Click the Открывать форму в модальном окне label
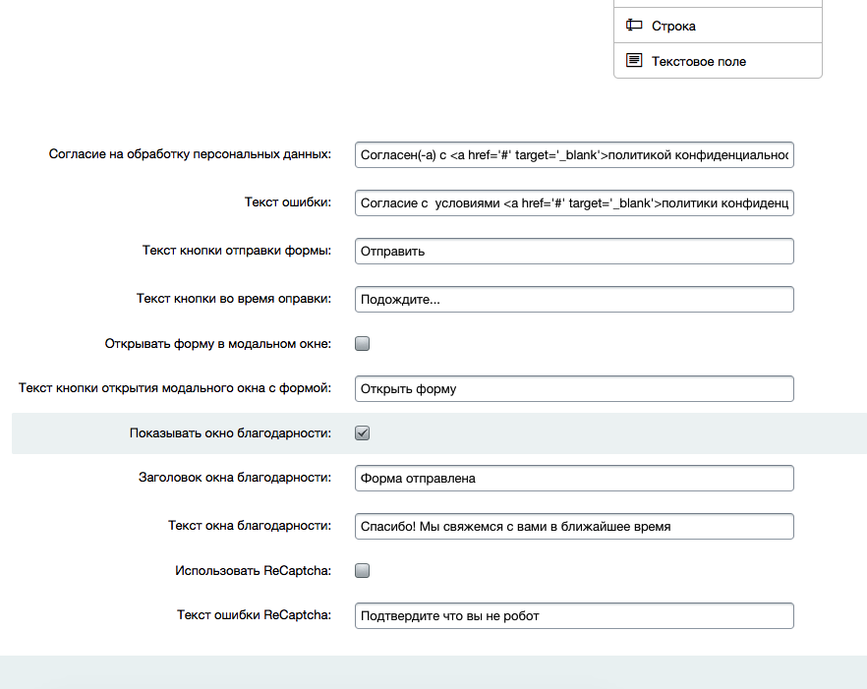 coord(217,344)
